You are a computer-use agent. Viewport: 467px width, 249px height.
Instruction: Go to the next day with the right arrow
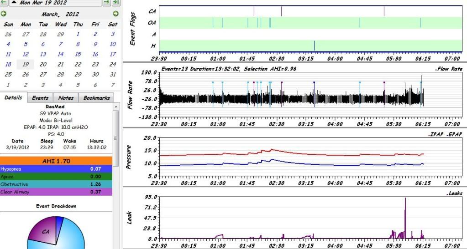[x=107, y=2]
